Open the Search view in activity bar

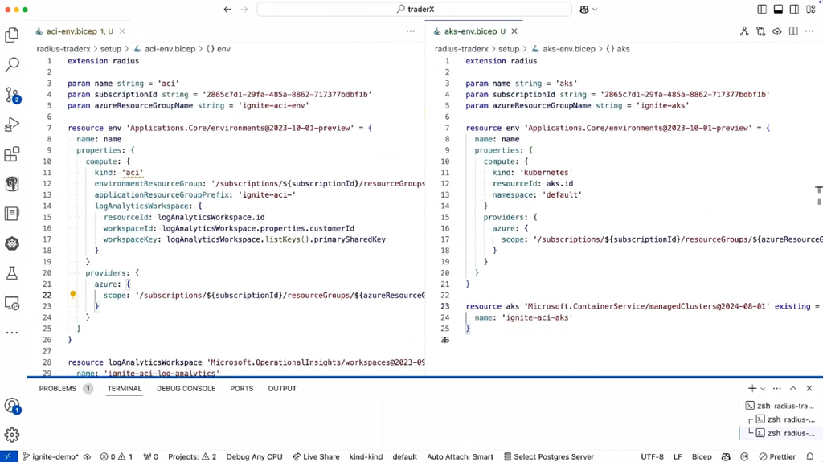tap(12, 65)
